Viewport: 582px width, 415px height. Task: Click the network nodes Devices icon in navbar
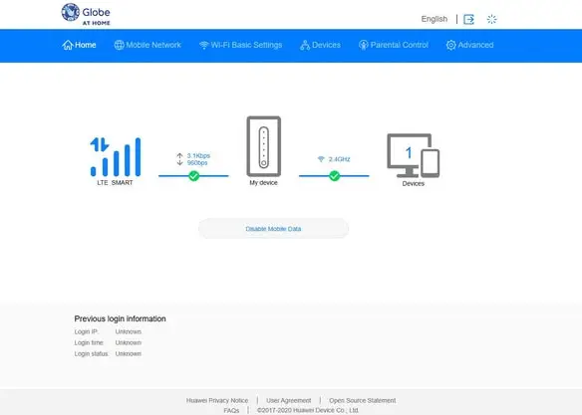305,45
